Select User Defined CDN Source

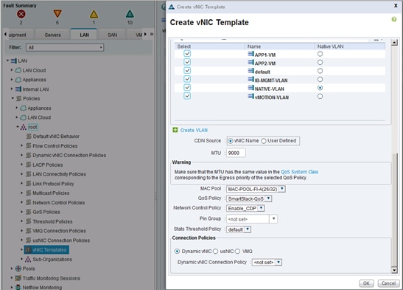[x=264, y=141]
